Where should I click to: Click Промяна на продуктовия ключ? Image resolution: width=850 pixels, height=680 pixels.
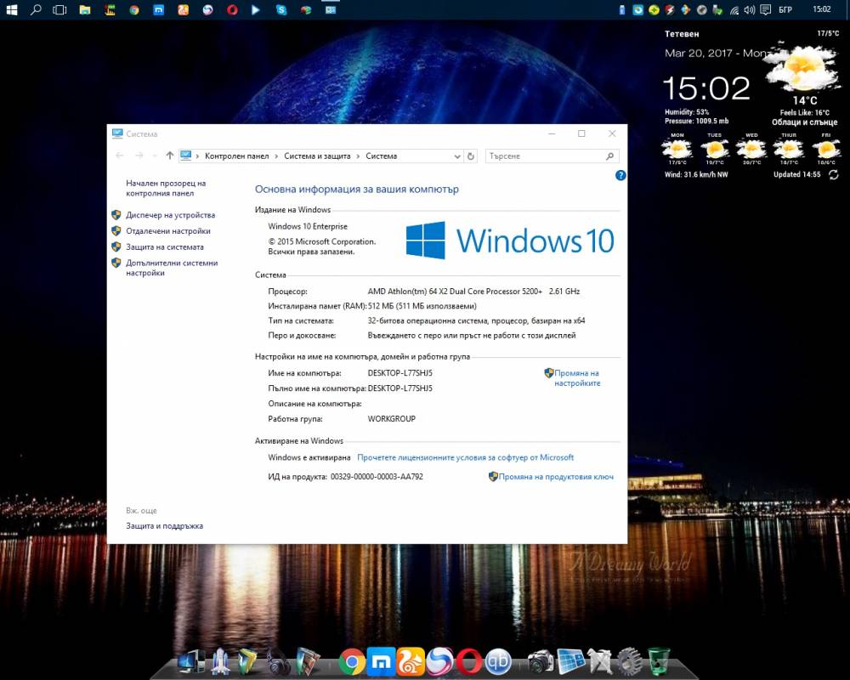point(556,477)
